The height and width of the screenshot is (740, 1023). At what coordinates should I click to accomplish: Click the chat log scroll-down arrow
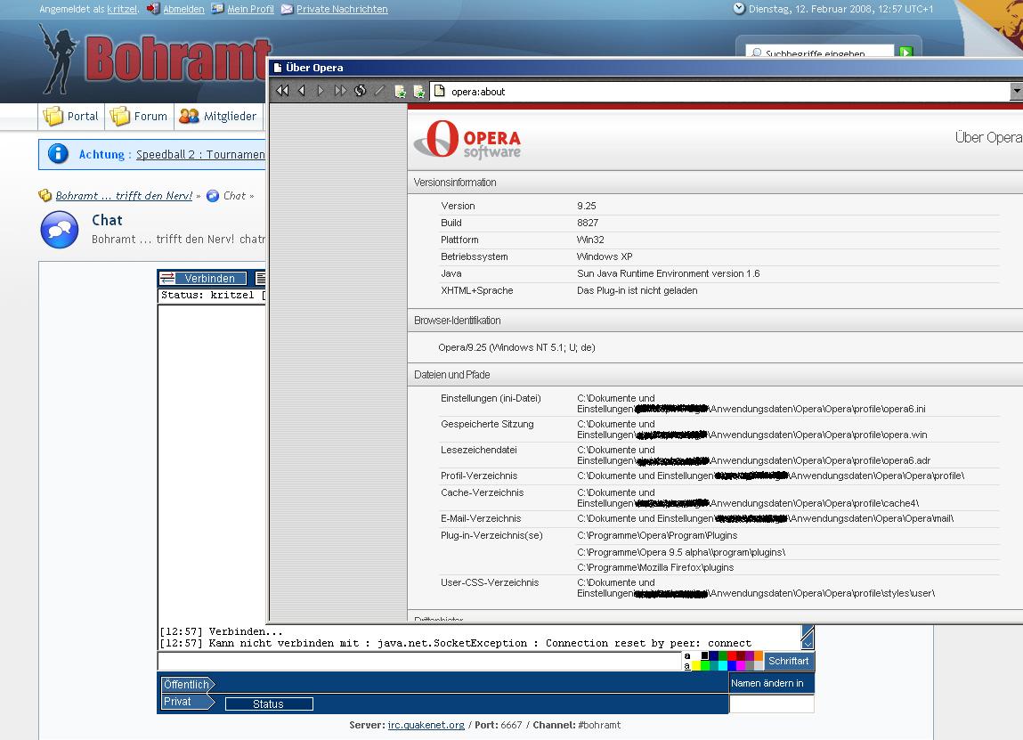pos(807,638)
